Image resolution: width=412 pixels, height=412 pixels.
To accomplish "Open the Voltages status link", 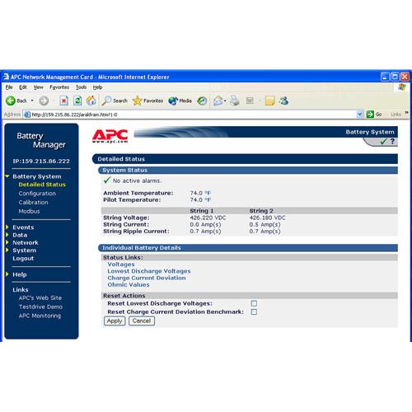I will pyautogui.click(x=121, y=265).
